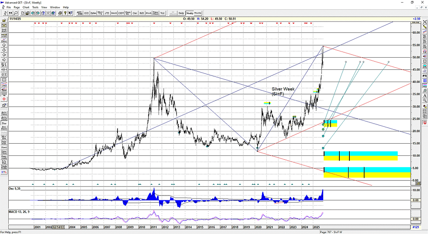Toggle the grid icon in left sidebar

tap(4, 79)
